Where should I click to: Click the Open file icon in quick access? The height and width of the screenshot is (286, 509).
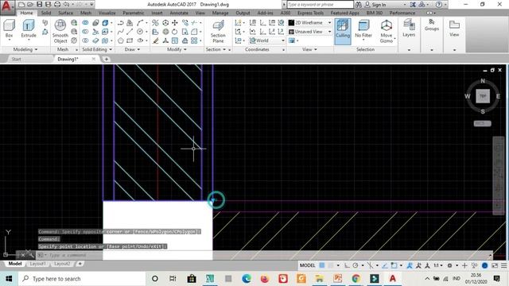coord(30,5)
